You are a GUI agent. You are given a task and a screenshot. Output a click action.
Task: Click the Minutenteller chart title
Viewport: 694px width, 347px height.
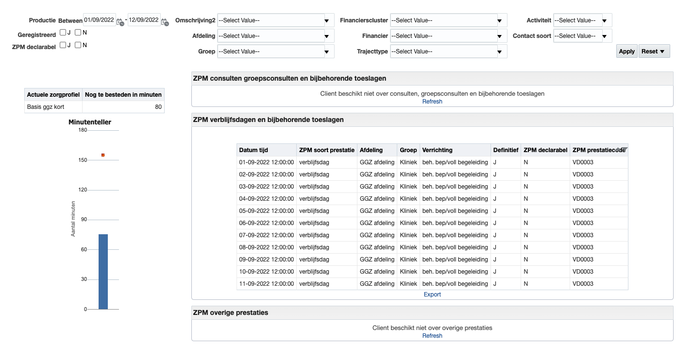point(90,122)
